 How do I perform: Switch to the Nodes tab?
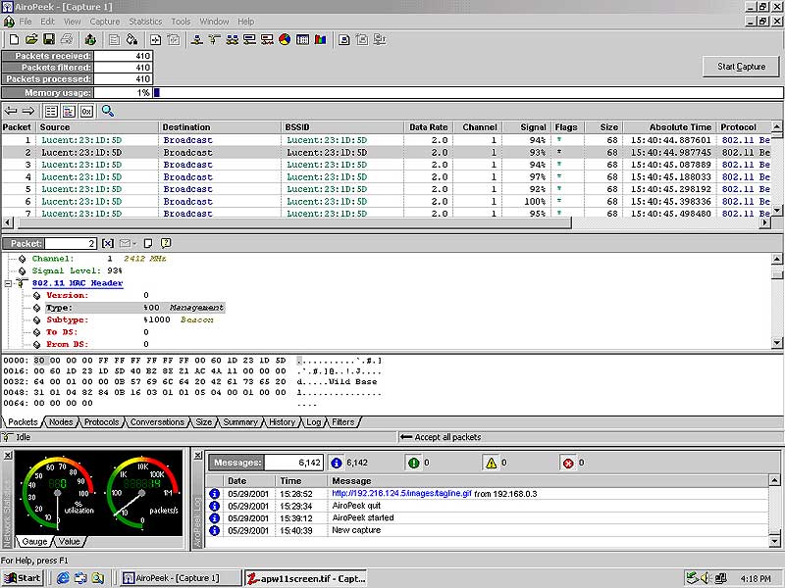pos(61,422)
